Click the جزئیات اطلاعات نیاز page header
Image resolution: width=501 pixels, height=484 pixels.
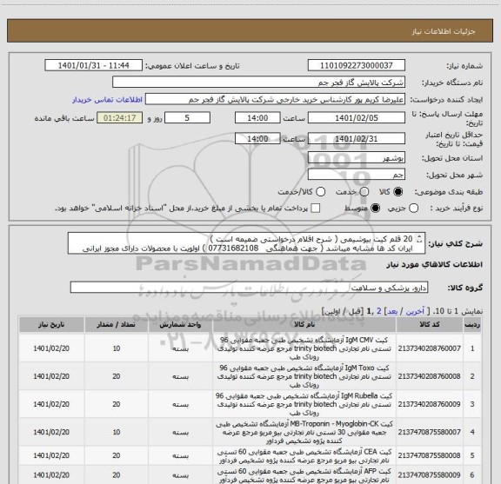click(444, 31)
